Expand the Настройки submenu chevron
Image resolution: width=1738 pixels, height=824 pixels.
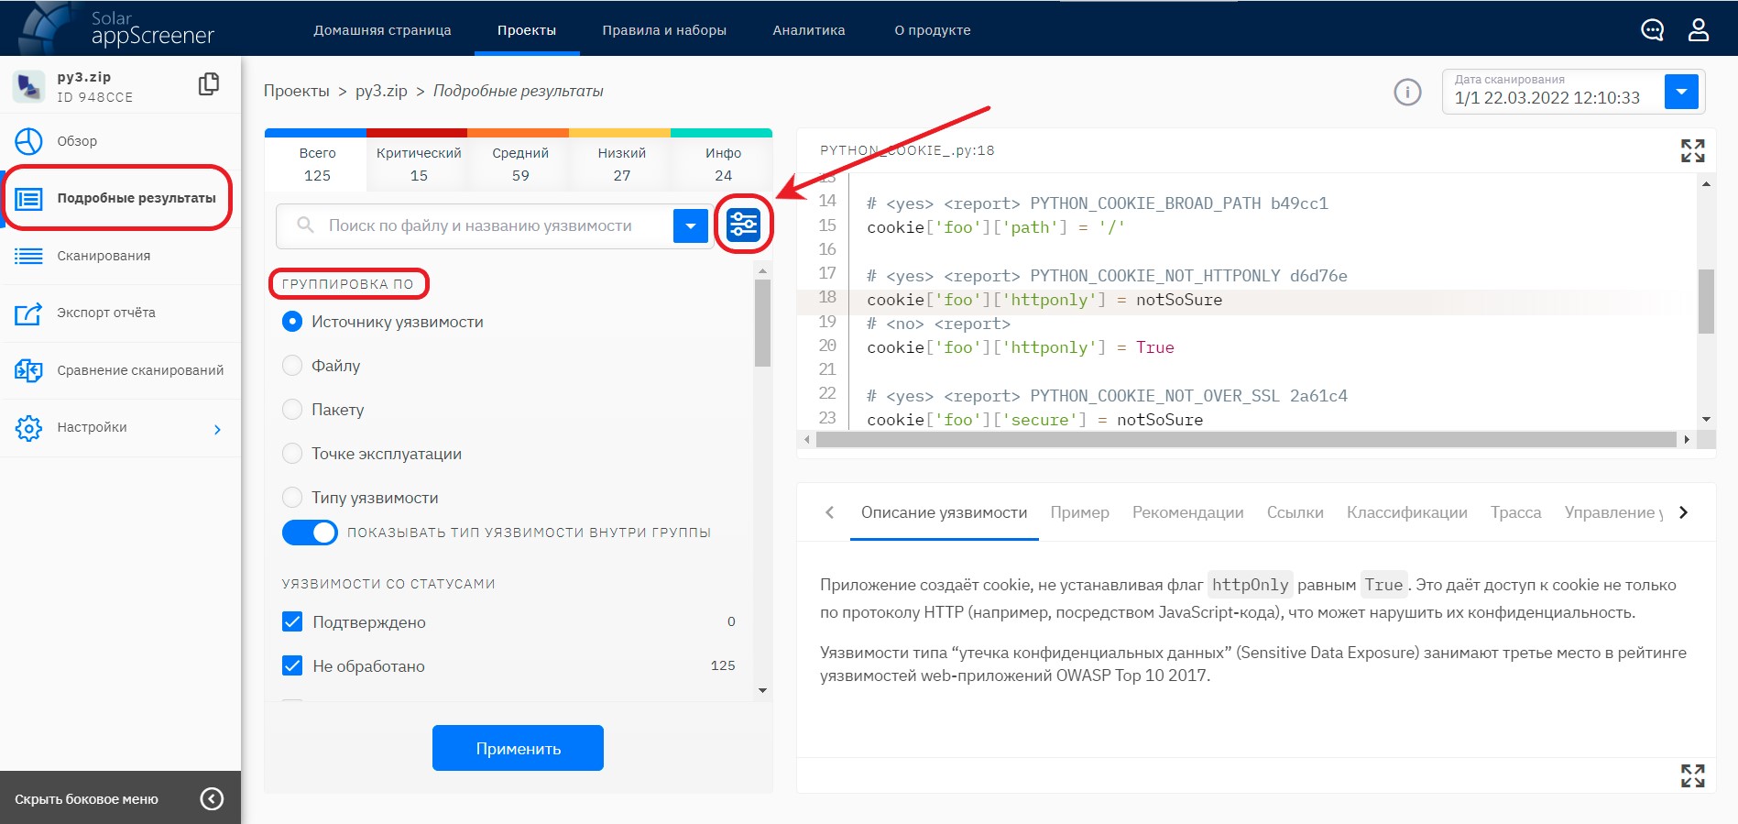click(x=217, y=429)
